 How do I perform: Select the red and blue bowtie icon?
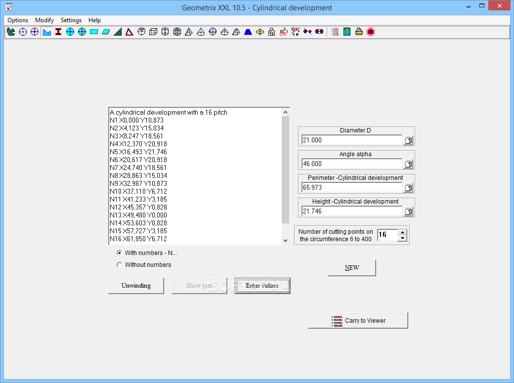(x=307, y=32)
